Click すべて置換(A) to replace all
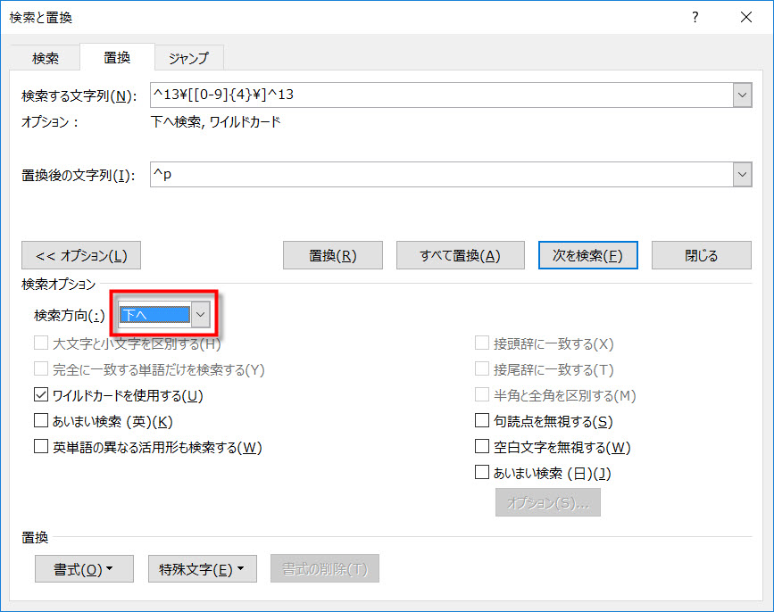This screenshot has width=774, height=612. 460,255
